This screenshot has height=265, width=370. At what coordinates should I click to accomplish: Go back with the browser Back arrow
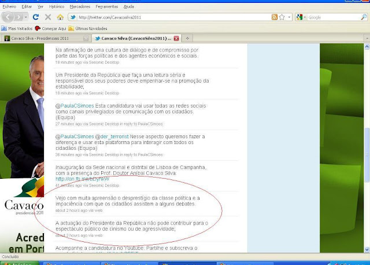[x=8, y=17]
